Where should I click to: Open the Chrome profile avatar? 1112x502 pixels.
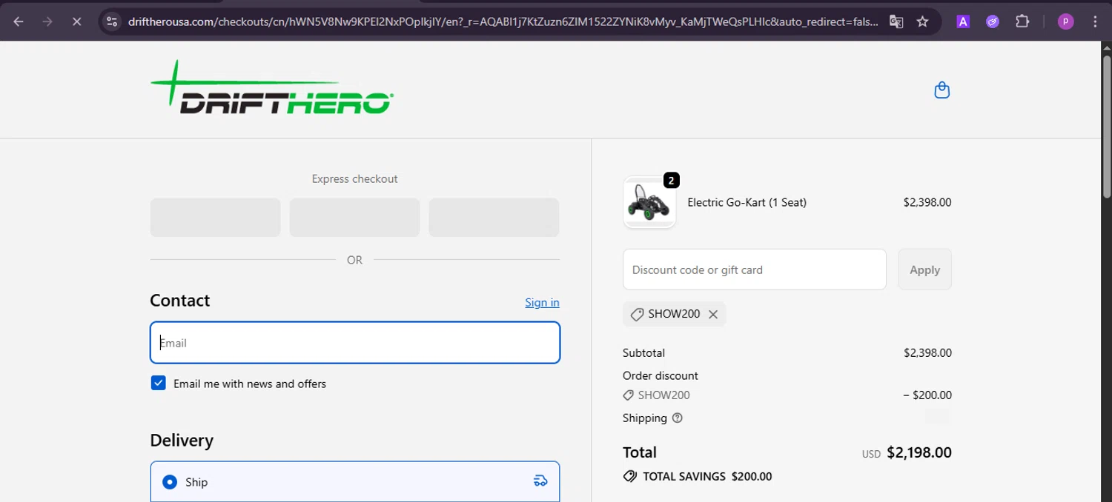pos(1065,21)
